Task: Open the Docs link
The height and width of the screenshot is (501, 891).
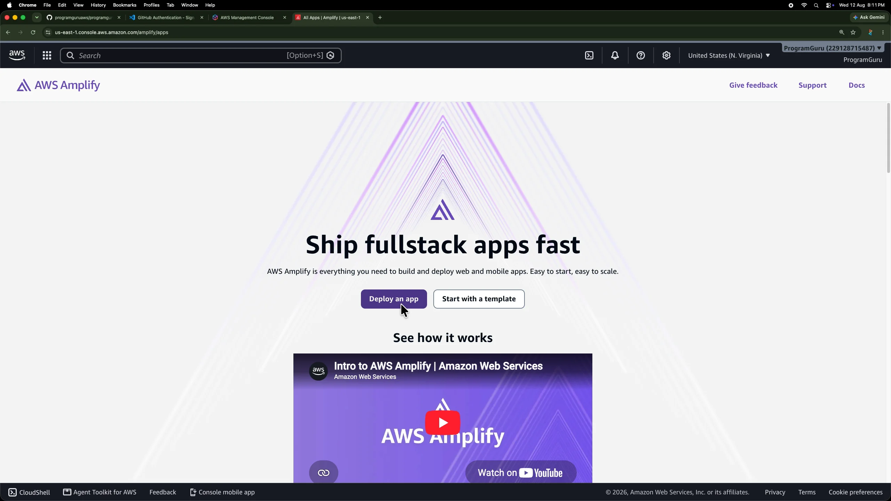Action: pyautogui.click(x=857, y=85)
